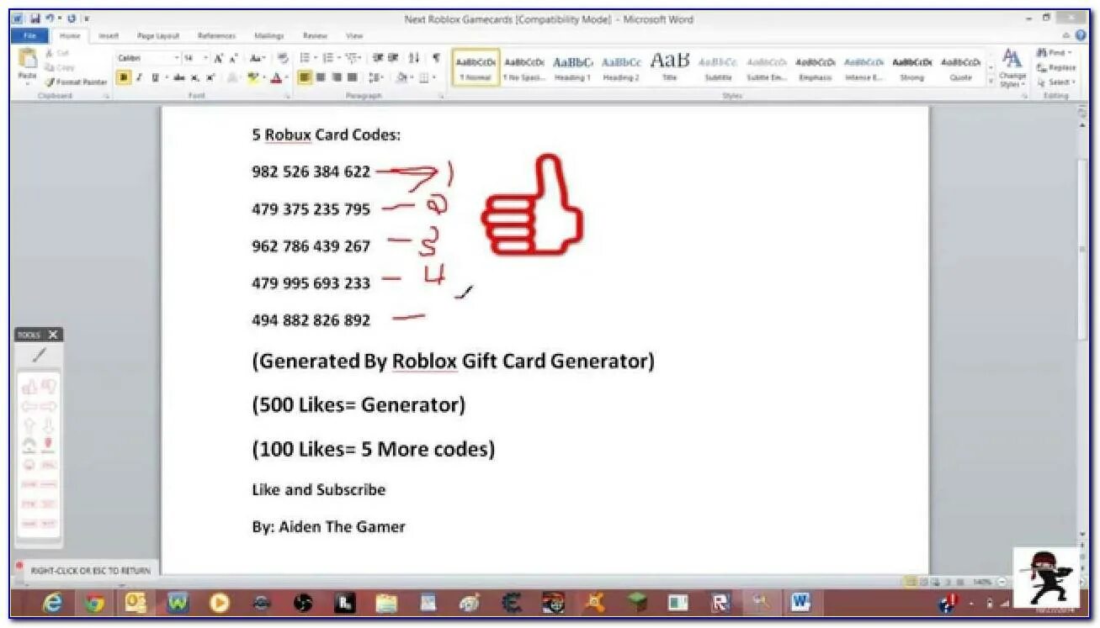Open the Font dialog box launcher
This screenshot has width=1100, height=628.
[x=287, y=97]
